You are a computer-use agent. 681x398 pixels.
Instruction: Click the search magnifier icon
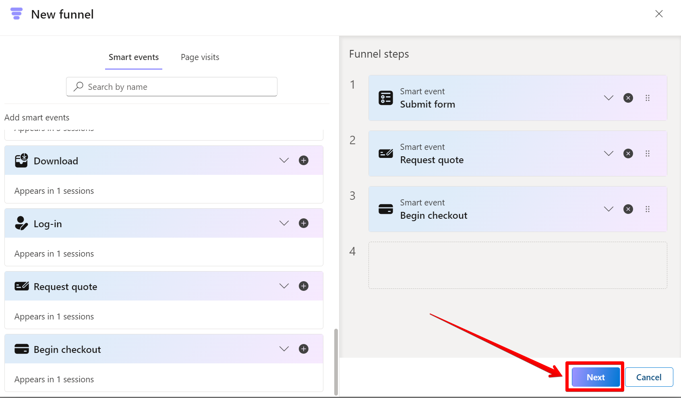78,87
